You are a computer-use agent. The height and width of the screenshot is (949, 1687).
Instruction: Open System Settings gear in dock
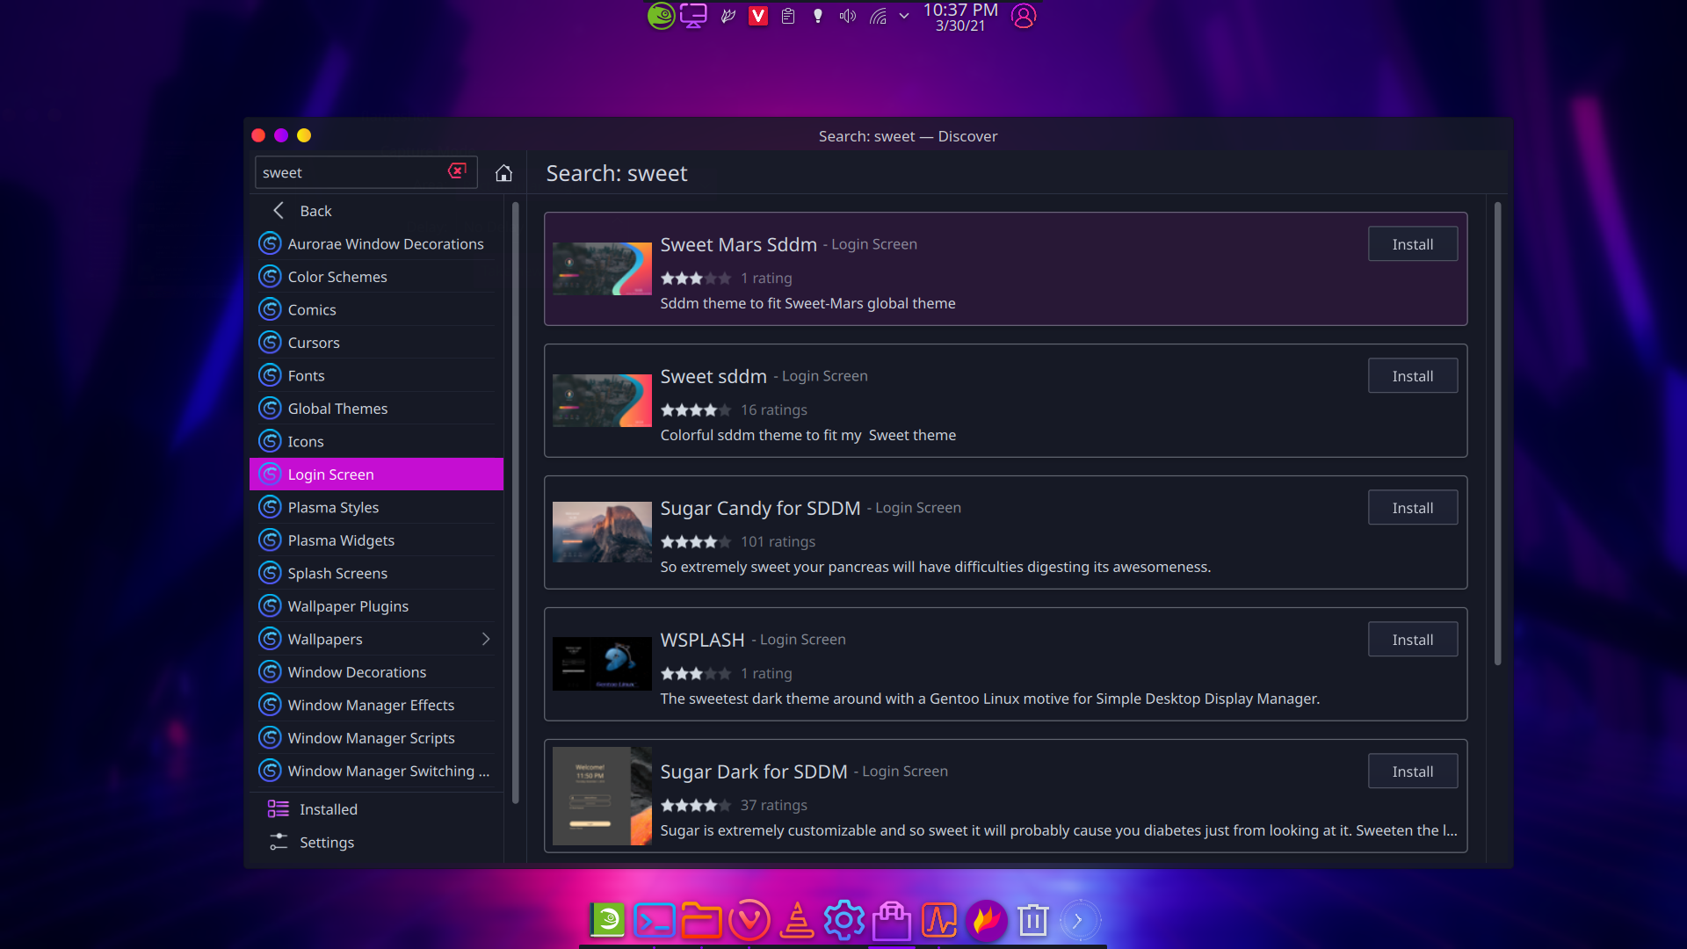(844, 920)
